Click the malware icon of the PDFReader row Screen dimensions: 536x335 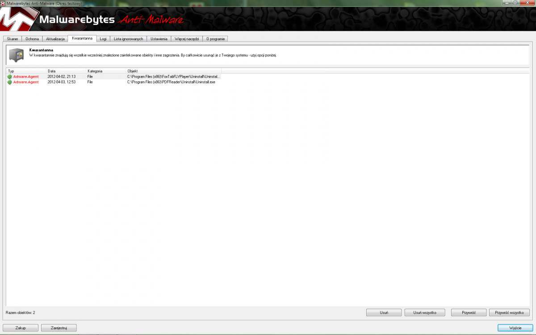point(10,82)
